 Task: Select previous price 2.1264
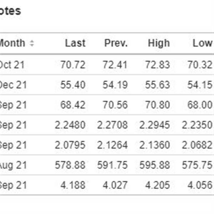112,145
